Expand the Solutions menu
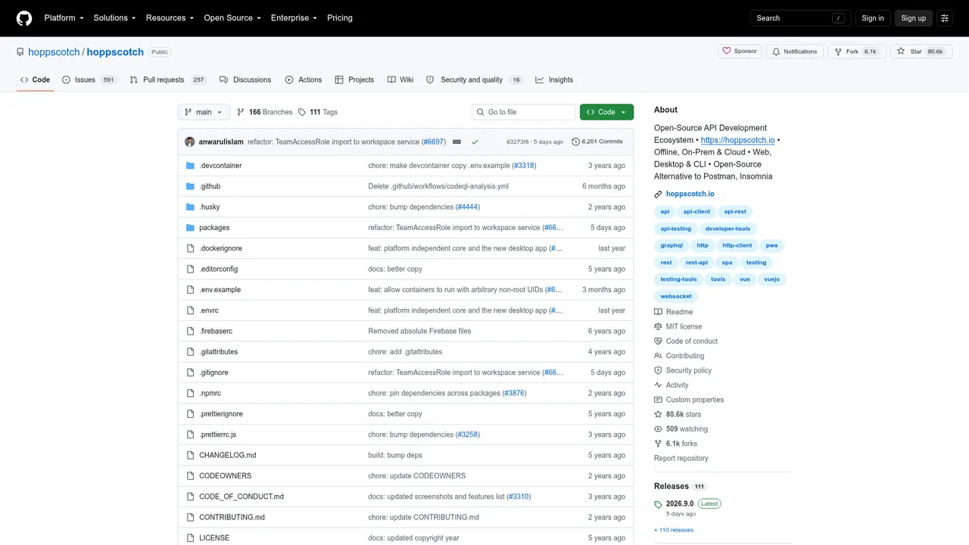This screenshot has width=969, height=545. 115,18
